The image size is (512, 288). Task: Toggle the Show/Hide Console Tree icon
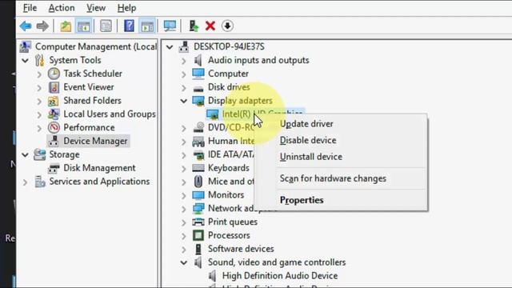tap(83, 26)
